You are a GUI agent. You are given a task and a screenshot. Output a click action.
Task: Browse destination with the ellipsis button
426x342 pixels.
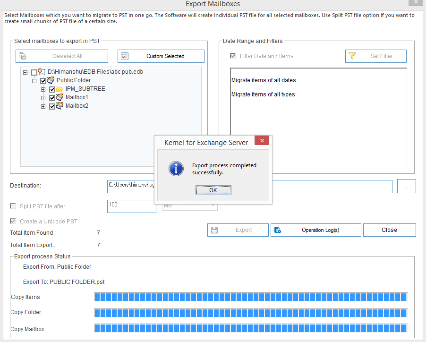pyautogui.click(x=407, y=186)
